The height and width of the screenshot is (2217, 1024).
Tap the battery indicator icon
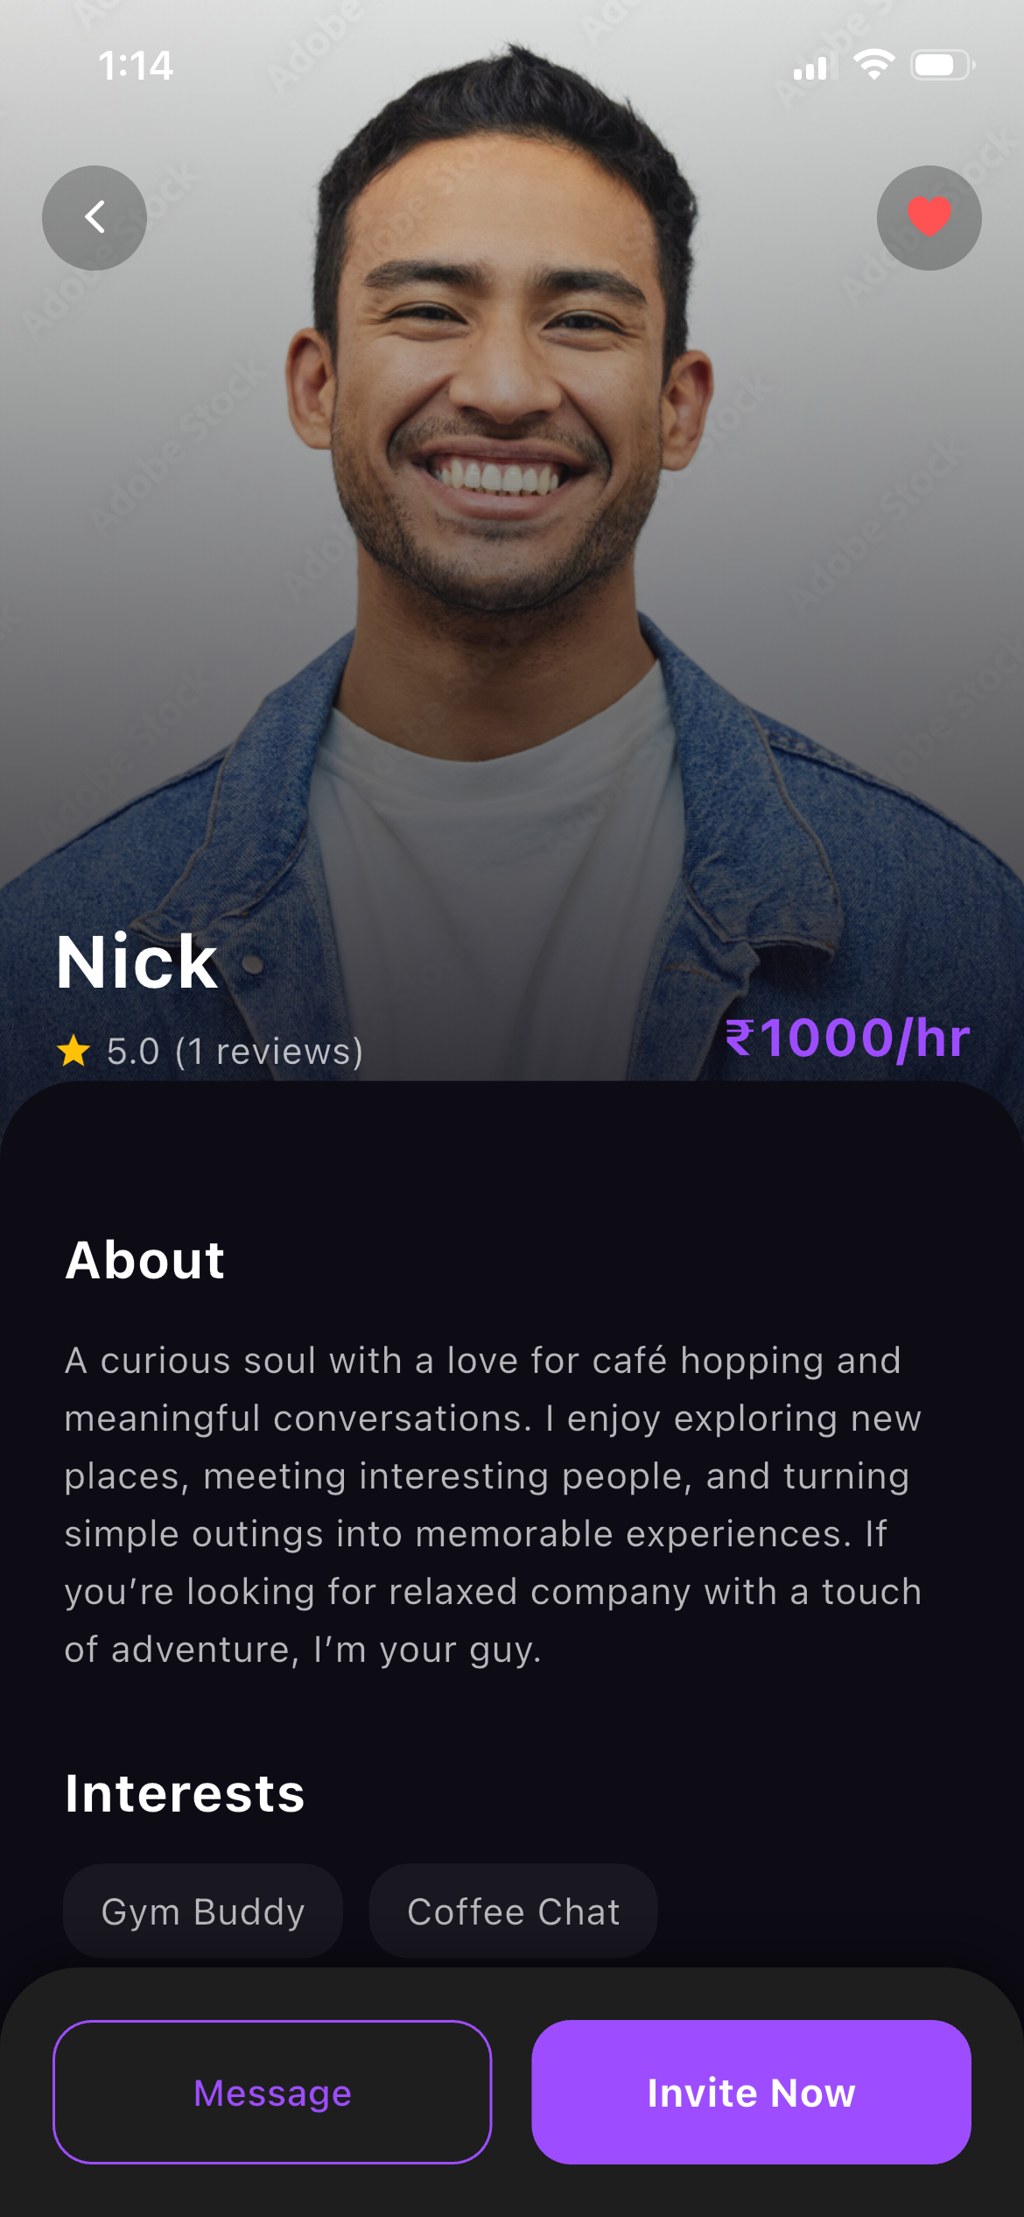(943, 65)
